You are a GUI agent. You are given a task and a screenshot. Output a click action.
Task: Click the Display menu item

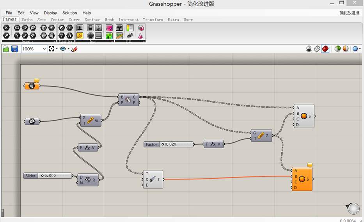[50, 13]
